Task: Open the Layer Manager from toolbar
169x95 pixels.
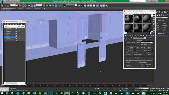Action: (85, 6)
